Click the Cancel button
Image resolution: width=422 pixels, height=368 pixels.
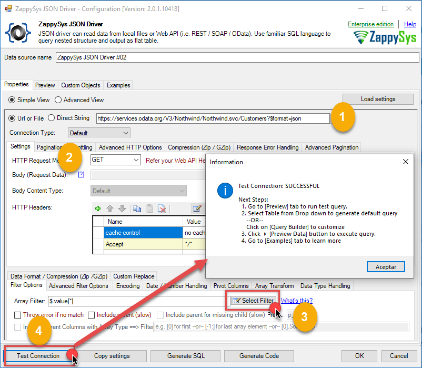point(399,356)
